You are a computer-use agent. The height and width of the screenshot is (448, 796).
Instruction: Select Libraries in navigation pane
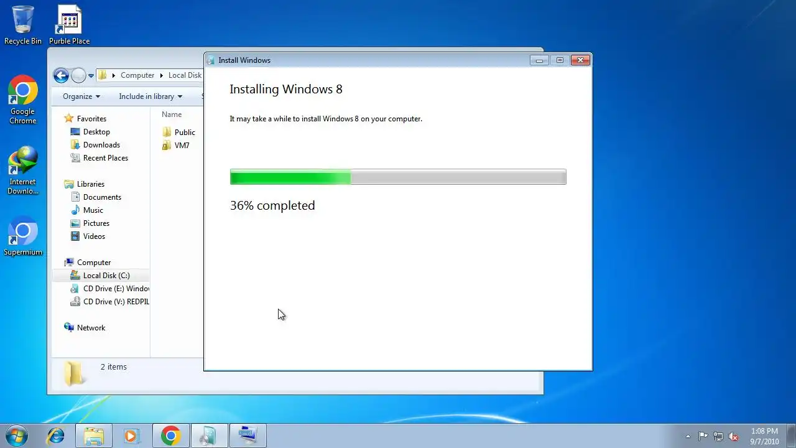pyautogui.click(x=91, y=184)
